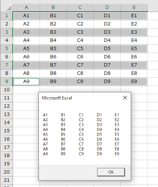This screenshot has width=158, height=187.
Task: Select row 12 header
Action: (6, 106)
